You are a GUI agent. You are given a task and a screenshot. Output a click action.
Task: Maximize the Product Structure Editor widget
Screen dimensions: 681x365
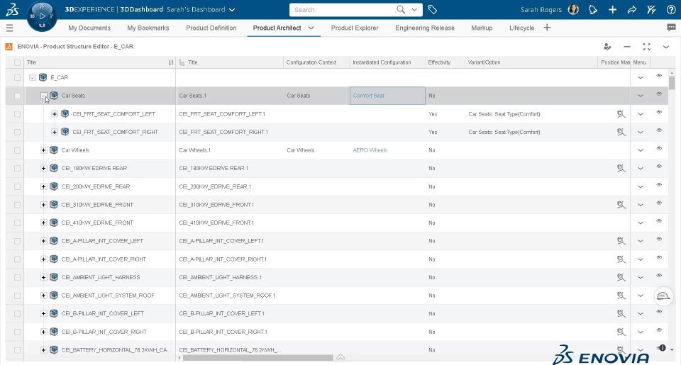click(646, 47)
